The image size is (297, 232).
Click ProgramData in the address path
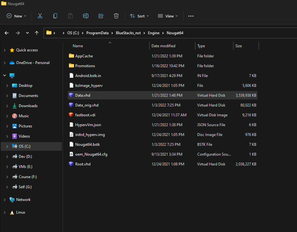[97, 33]
